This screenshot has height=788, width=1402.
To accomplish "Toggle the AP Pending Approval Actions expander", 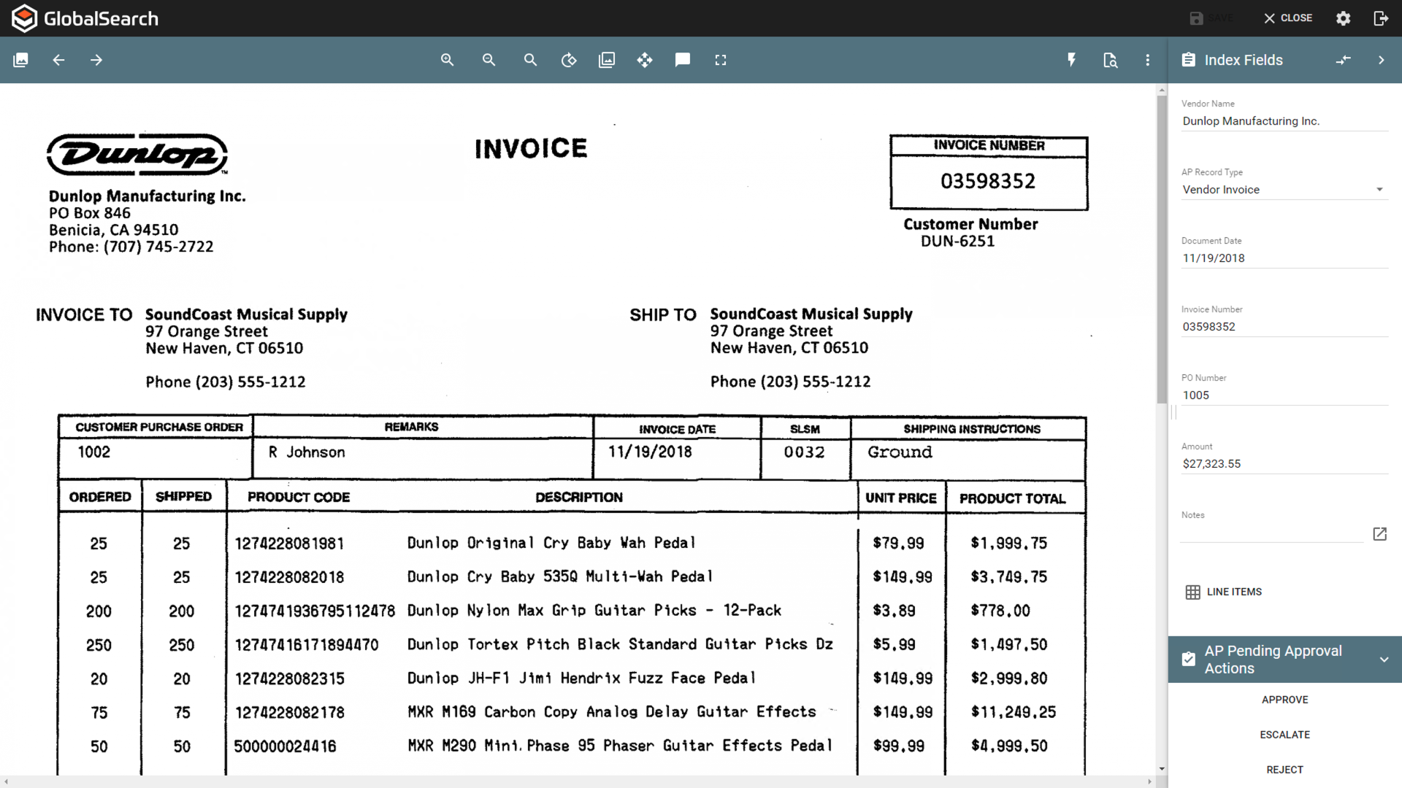I will (x=1384, y=659).
